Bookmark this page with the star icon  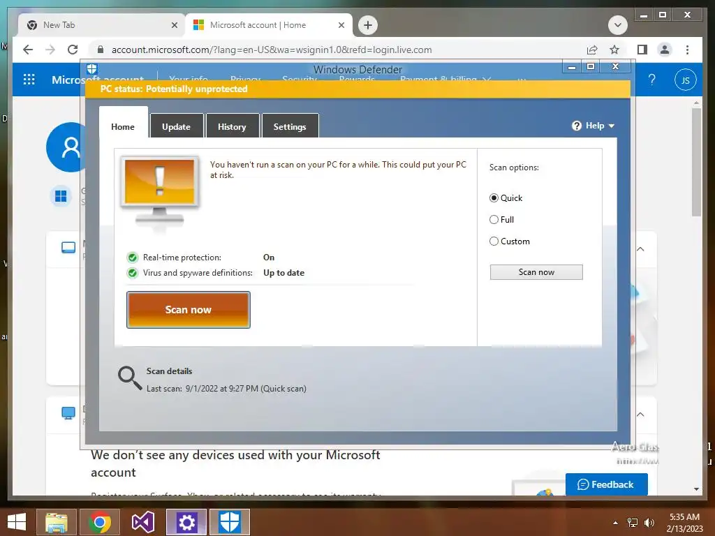coord(614,50)
